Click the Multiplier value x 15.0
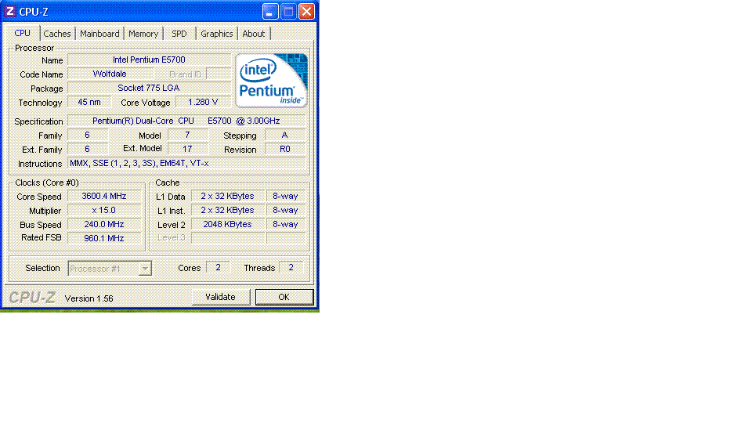 click(104, 210)
